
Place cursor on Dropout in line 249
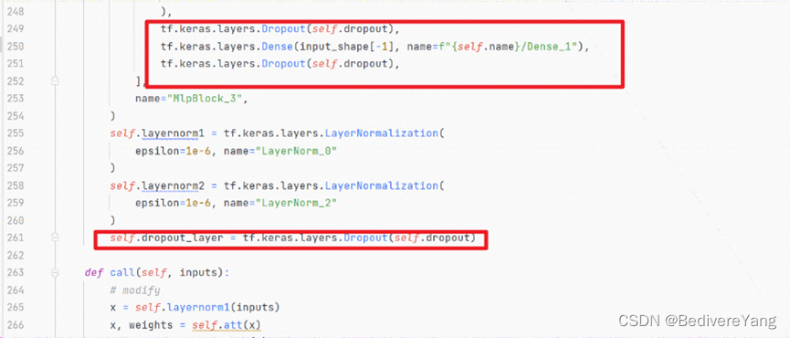[x=285, y=28]
